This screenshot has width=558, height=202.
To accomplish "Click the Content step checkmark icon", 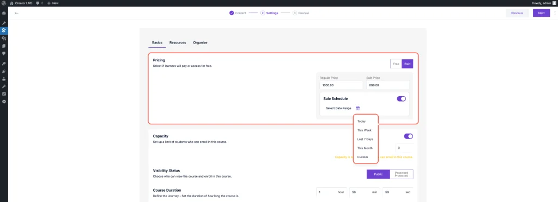I will [232, 13].
